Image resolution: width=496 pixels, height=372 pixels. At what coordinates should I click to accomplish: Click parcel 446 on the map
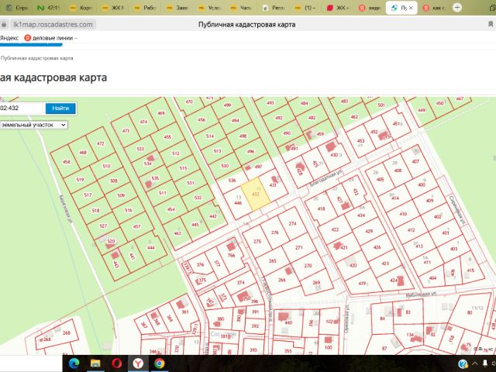(x=238, y=203)
